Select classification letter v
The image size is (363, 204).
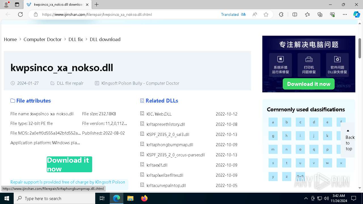pyautogui.click(x=314, y=163)
